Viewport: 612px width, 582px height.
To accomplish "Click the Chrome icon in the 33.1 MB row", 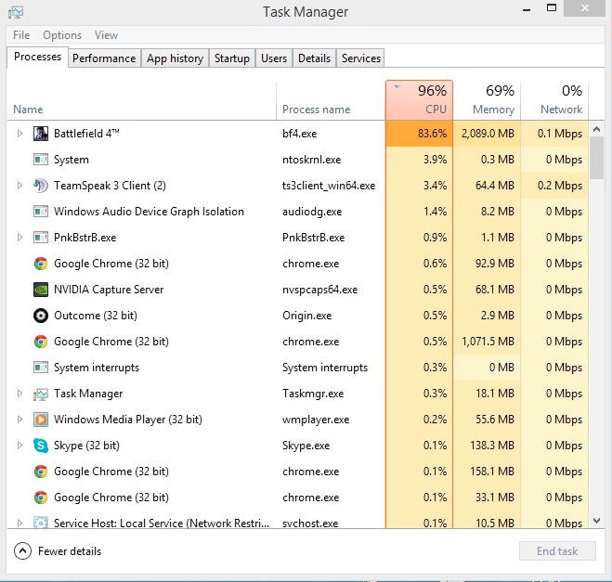I will [x=41, y=498].
